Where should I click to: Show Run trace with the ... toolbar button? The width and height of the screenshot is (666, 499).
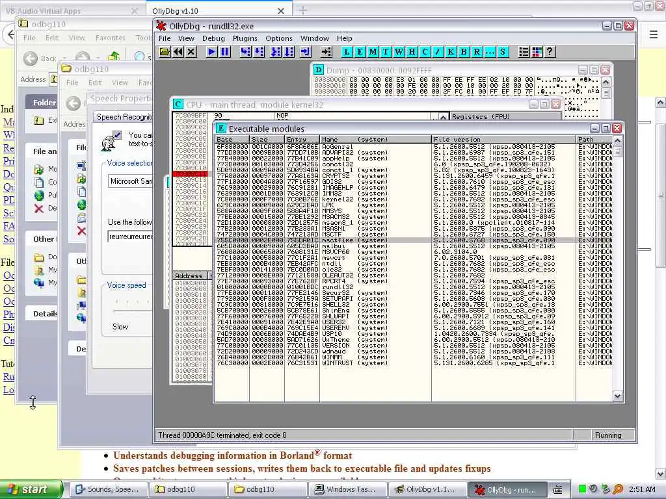coord(490,52)
